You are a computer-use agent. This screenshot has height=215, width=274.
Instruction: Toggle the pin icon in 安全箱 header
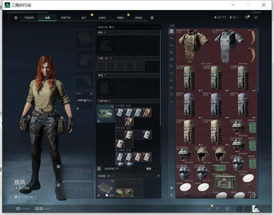click(158, 176)
